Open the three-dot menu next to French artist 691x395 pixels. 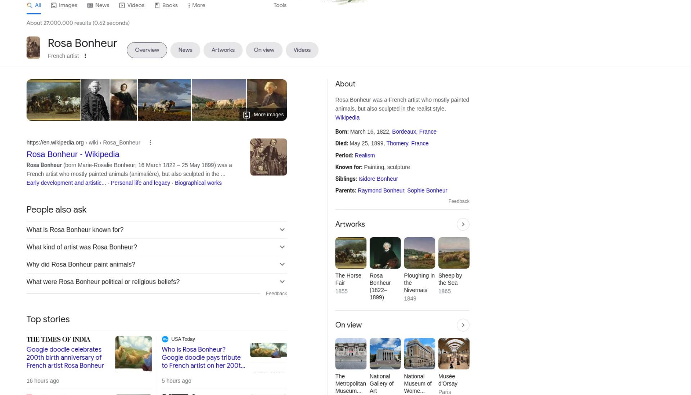point(85,56)
